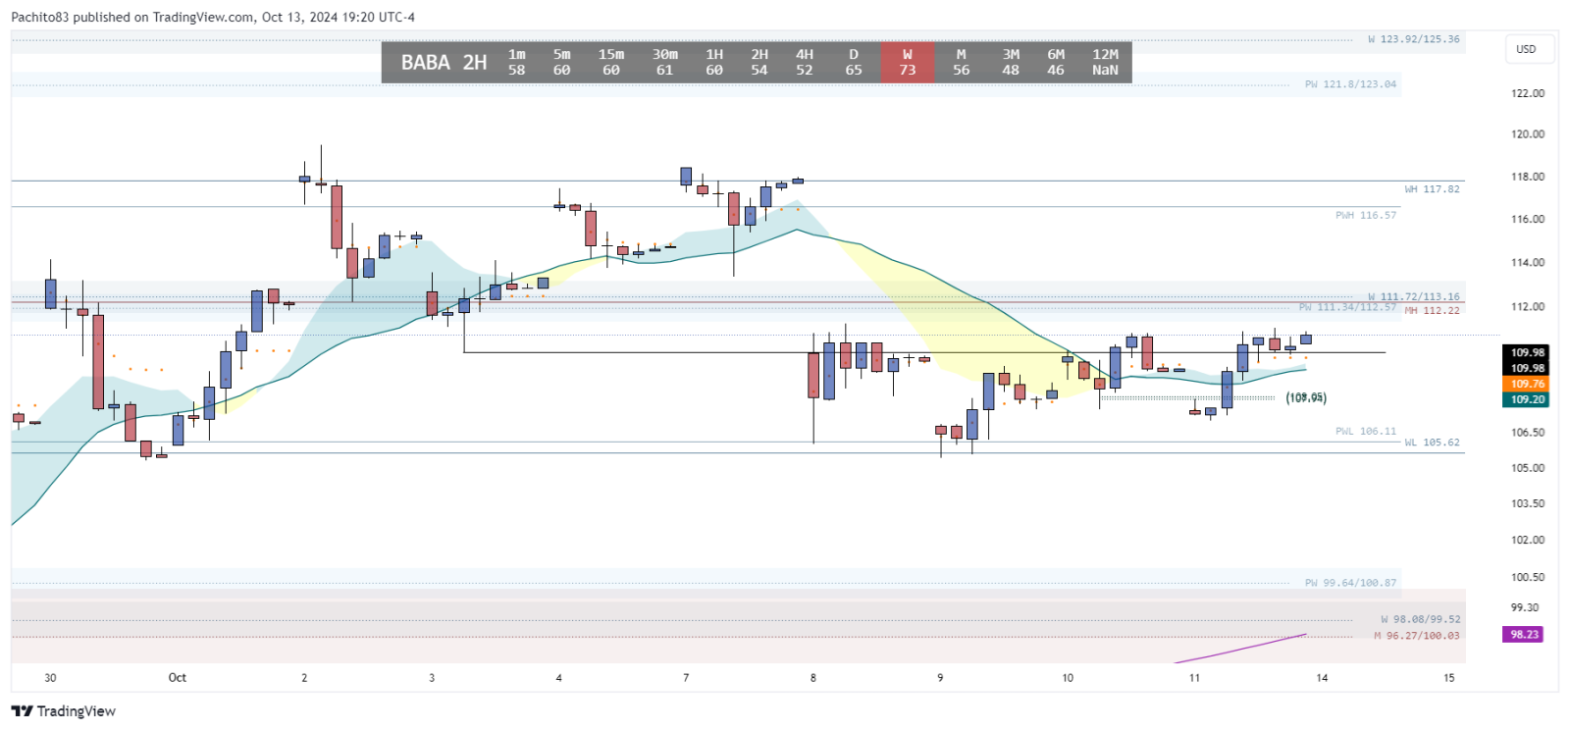Click the W 123.92/125.36 label
Screen dimensions: 1570x731
(x=1414, y=39)
